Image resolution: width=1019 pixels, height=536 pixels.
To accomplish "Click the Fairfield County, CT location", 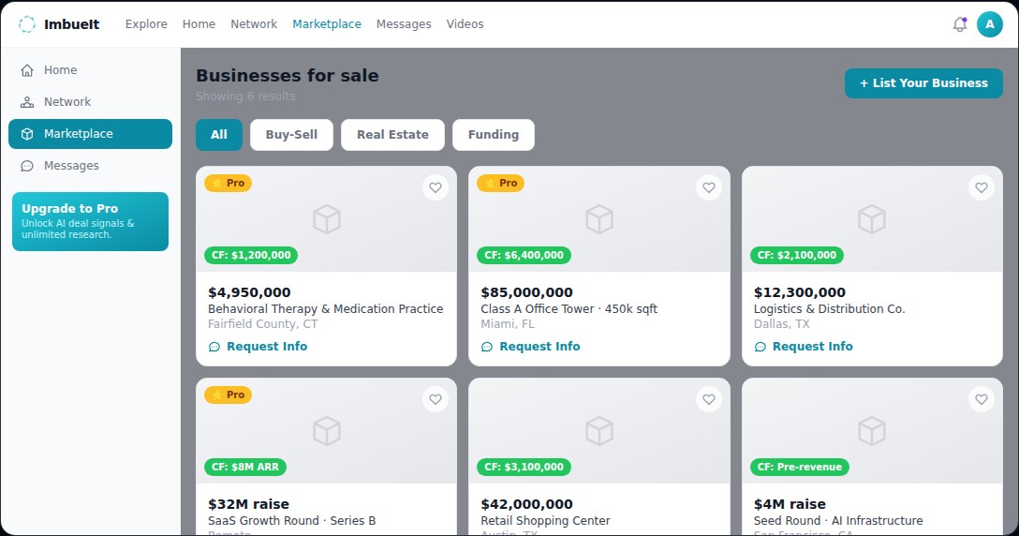I will 263,324.
